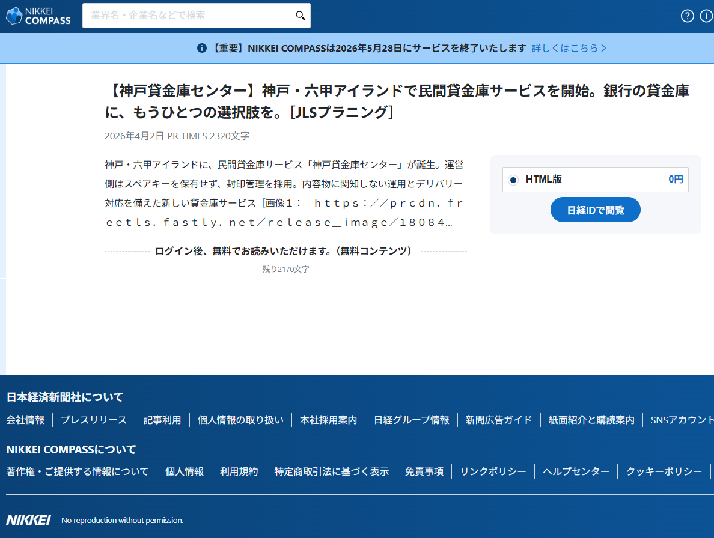Open help via the question mark icon
Screen dimensions: 714x538
pyautogui.click(x=687, y=16)
